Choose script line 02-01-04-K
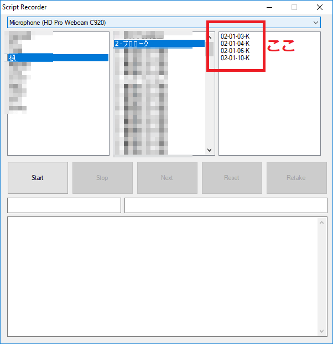The width and height of the screenshot is (333, 344). pos(235,44)
